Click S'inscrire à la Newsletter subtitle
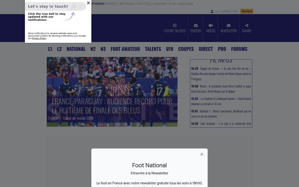 (149, 173)
